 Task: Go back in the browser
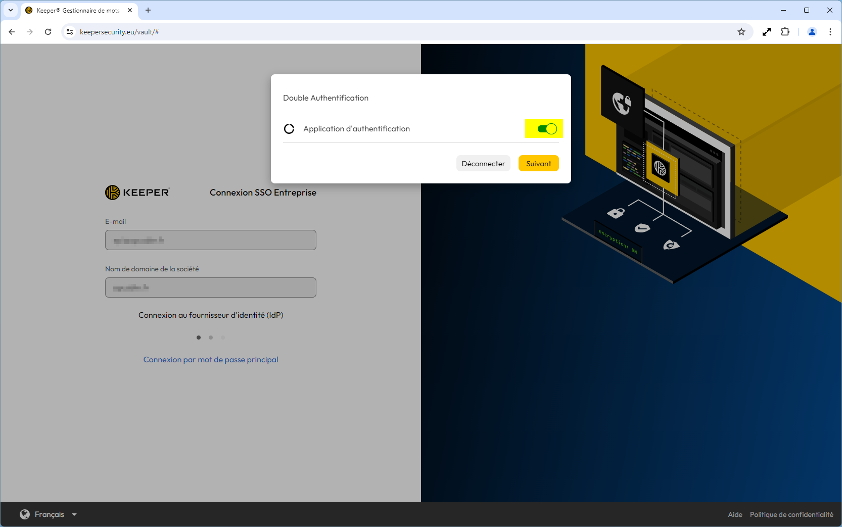[x=12, y=32]
